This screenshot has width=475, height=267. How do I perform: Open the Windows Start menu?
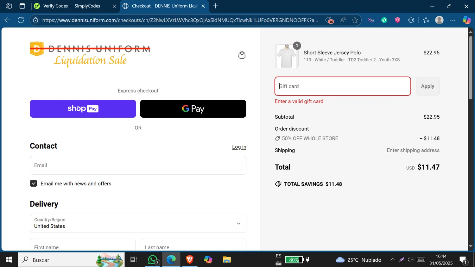click(x=9, y=260)
